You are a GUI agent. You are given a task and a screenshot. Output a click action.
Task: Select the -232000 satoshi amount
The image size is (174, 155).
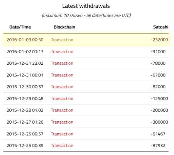tap(159, 40)
